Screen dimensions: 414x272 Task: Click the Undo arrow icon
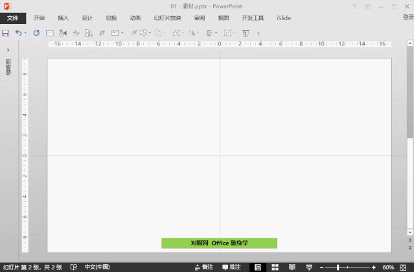pos(18,32)
